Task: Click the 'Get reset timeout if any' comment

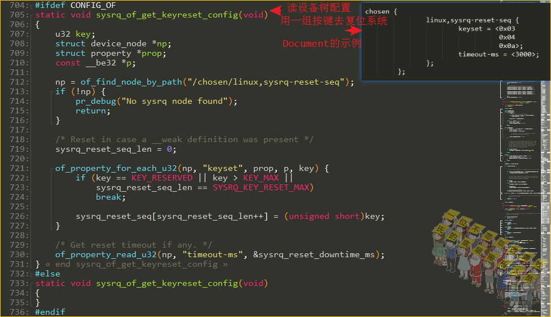Action: pyautogui.click(x=134, y=245)
